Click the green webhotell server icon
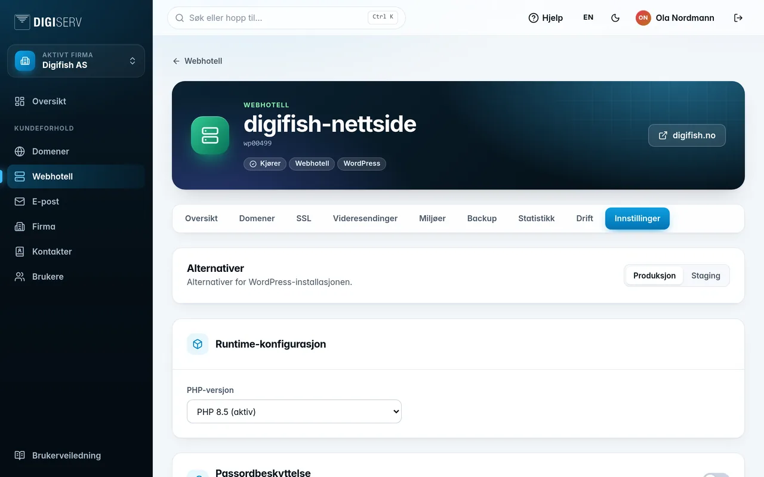 click(x=210, y=135)
